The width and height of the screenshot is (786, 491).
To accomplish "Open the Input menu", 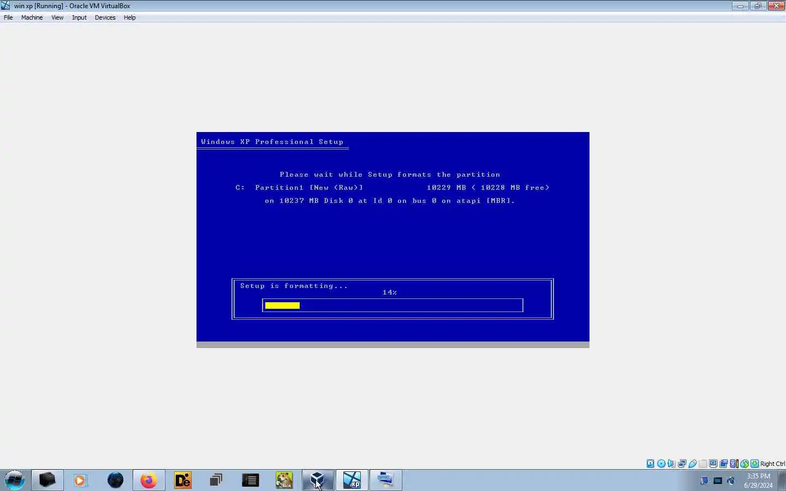I will pos(79,17).
